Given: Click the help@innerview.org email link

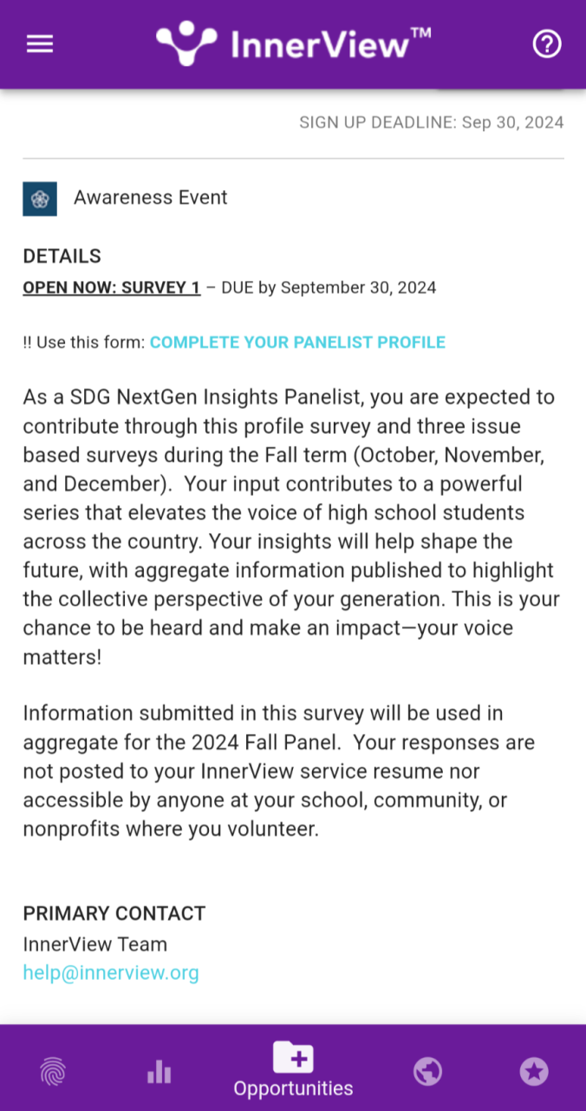Looking at the screenshot, I should (x=111, y=973).
